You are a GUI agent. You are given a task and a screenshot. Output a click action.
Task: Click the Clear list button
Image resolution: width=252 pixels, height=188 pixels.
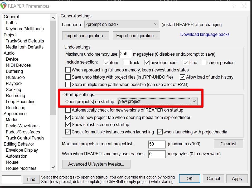(229, 144)
